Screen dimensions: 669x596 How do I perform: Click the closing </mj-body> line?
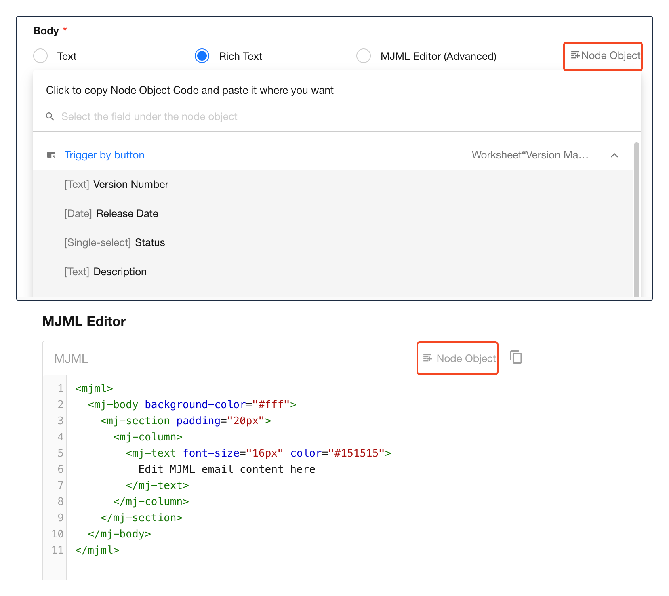pos(119,534)
